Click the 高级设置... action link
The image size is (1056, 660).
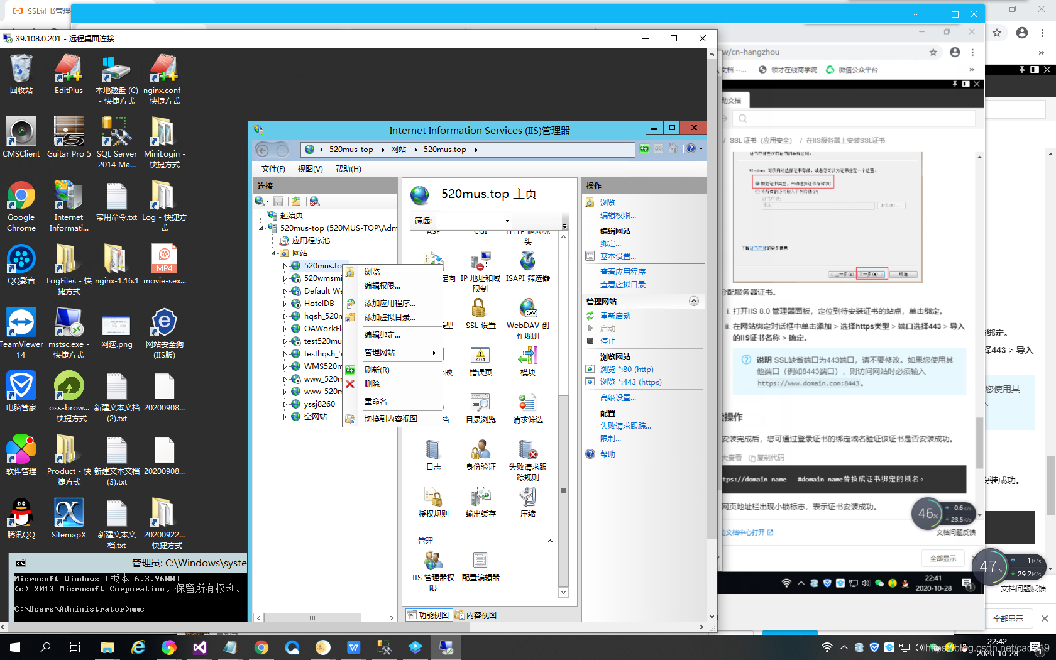618,398
